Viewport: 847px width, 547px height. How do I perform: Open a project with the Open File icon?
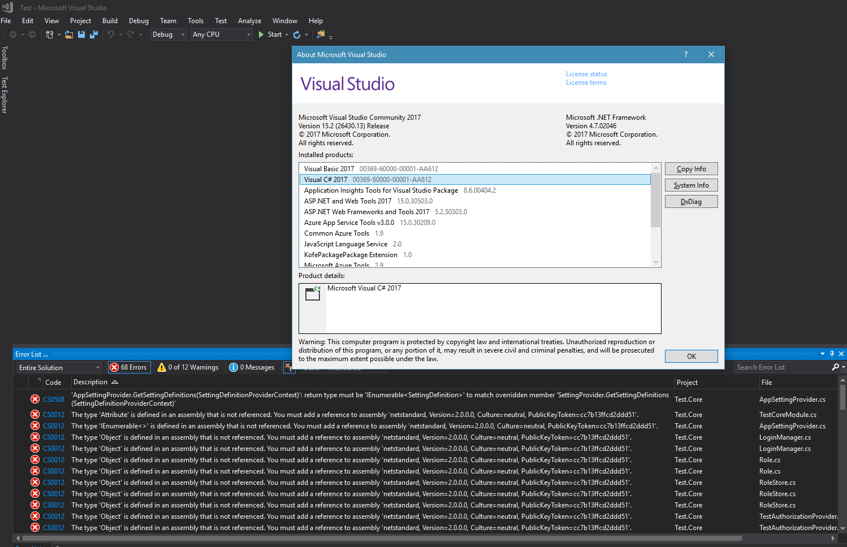click(x=69, y=34)
